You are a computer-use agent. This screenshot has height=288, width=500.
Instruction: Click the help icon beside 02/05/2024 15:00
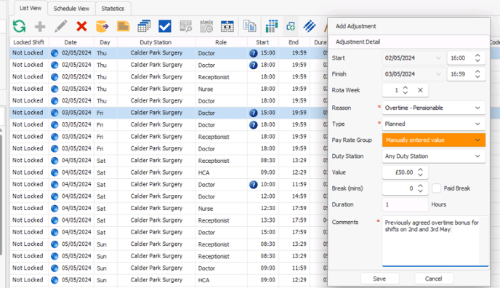253,53
